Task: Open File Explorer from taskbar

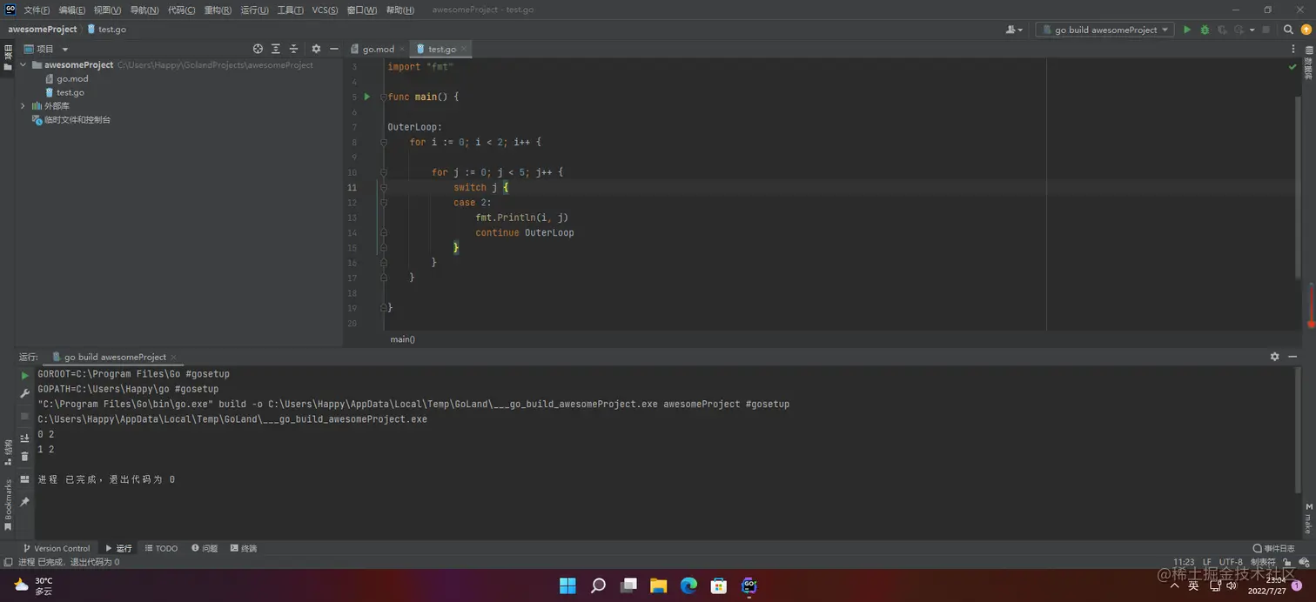Action: pos(658,585)
